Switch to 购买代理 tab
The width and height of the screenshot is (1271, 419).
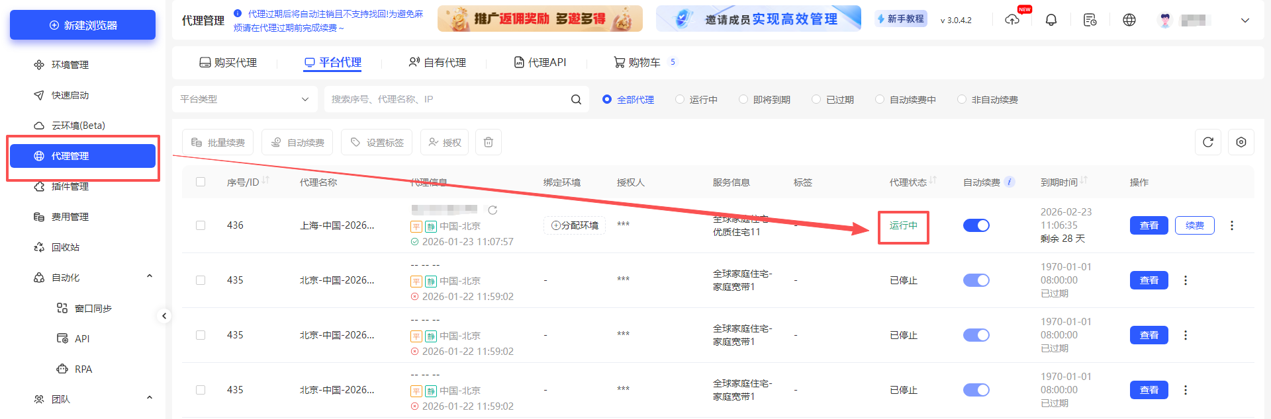228,63
